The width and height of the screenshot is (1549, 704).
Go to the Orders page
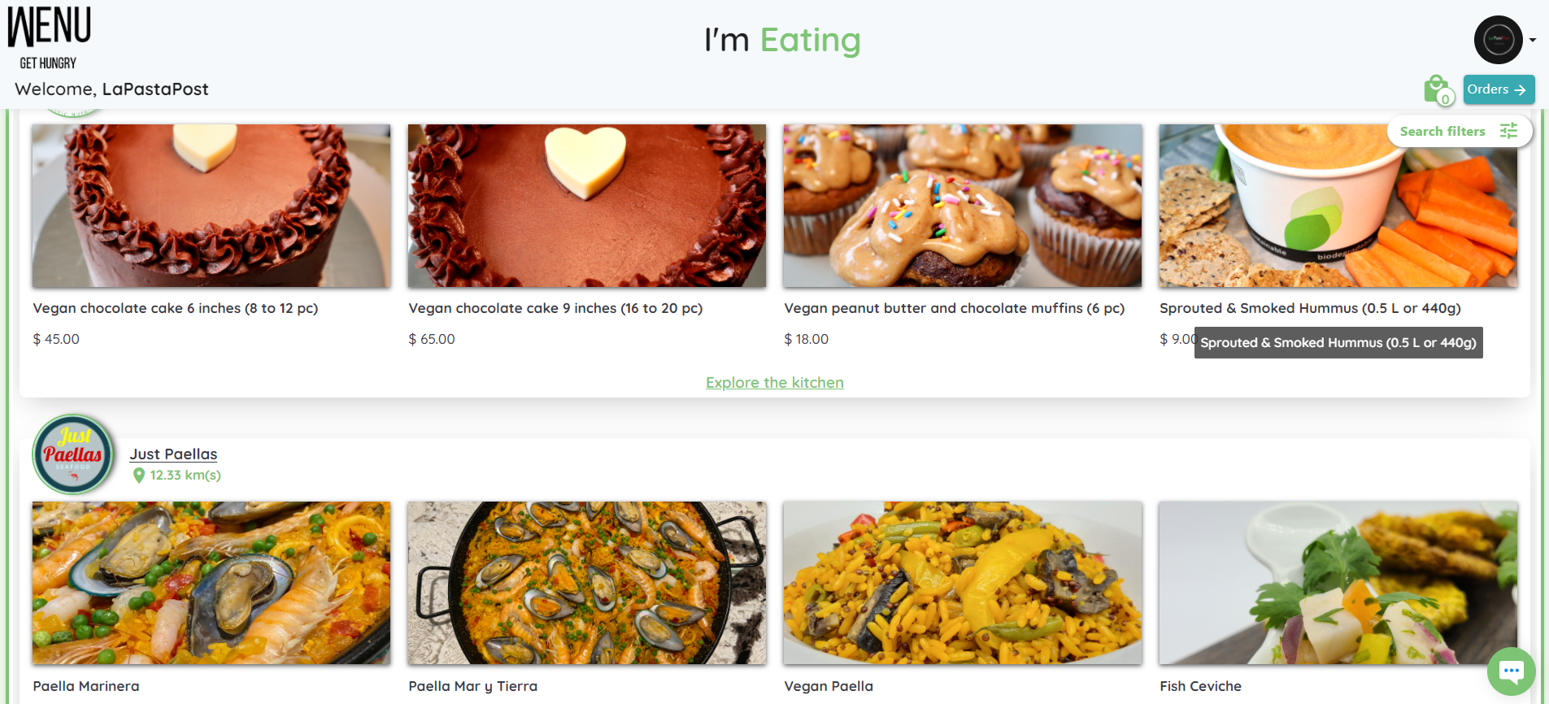pyautogui.click(x=1498, y=89)
